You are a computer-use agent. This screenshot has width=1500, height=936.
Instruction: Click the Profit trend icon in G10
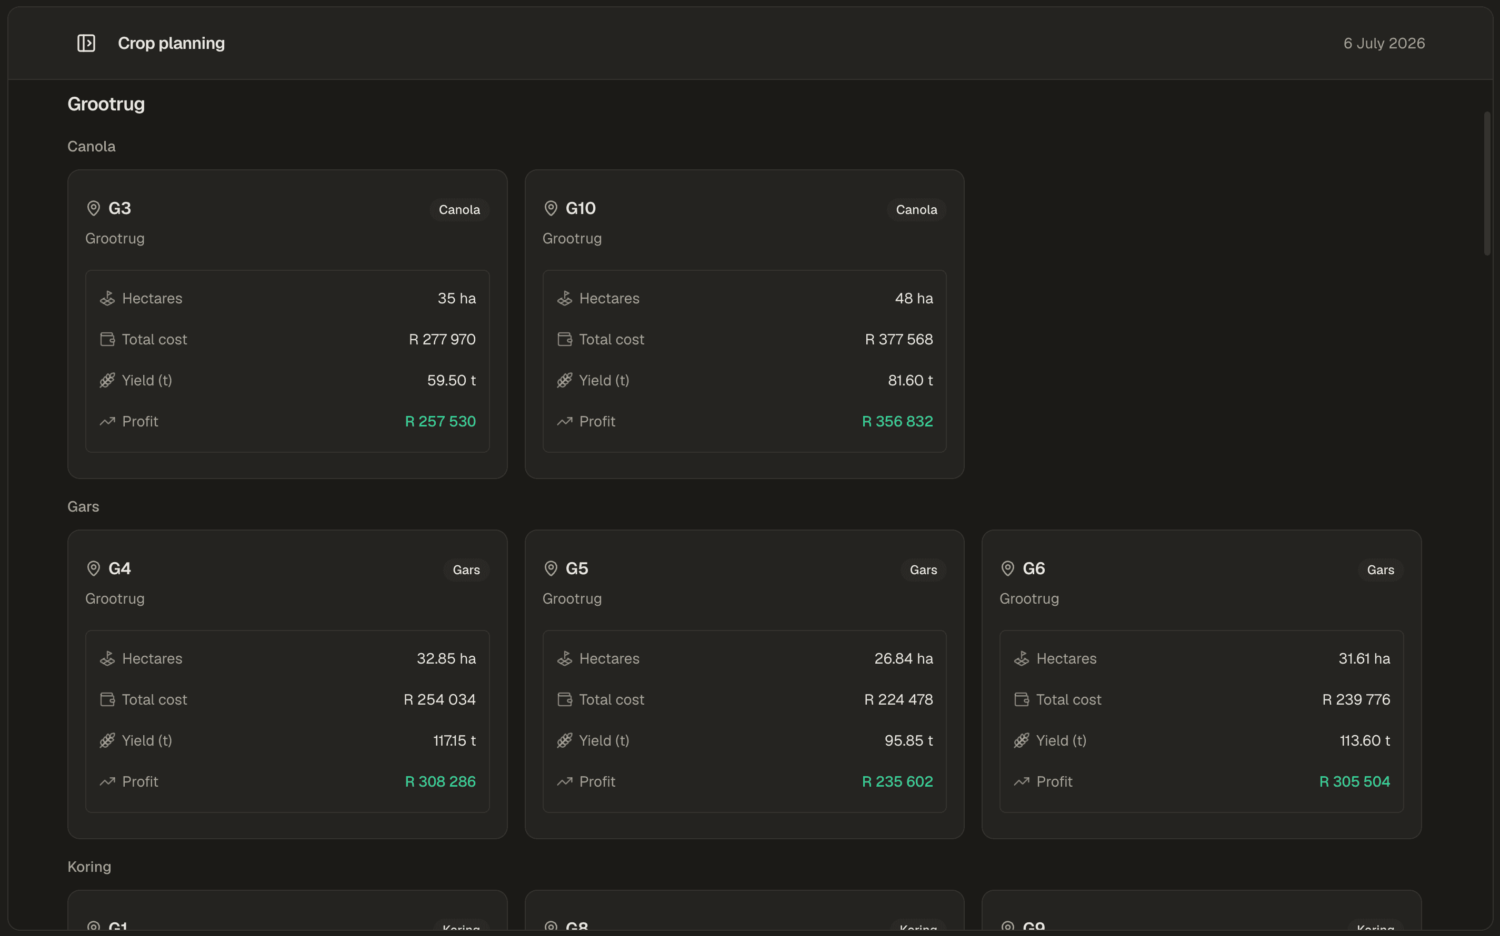point(564,422)
